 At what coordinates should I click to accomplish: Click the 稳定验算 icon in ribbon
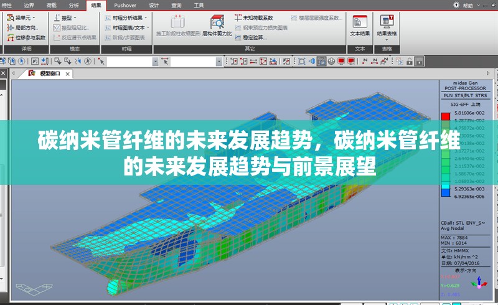(x=254, y=38)
